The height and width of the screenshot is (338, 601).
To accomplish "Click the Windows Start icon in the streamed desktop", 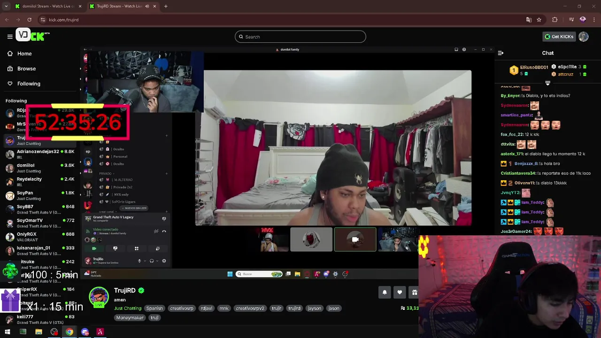I will [230, 274].
